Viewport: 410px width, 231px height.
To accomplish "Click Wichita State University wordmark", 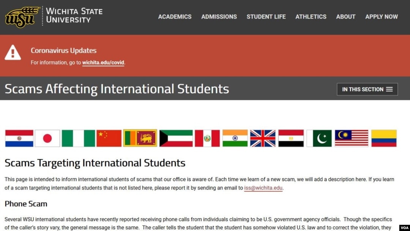I will click(74, 16).
